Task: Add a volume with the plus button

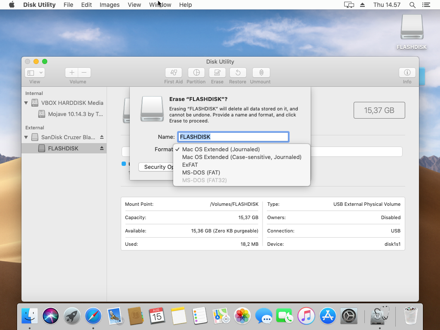Action: pyautogui.click(x=71, y=73)
